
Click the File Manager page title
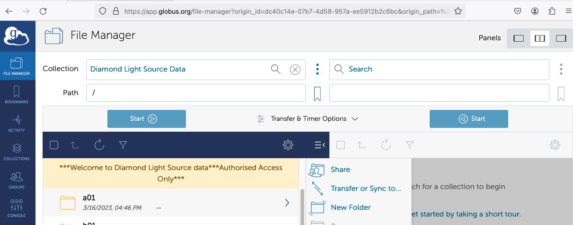[103, 35]
